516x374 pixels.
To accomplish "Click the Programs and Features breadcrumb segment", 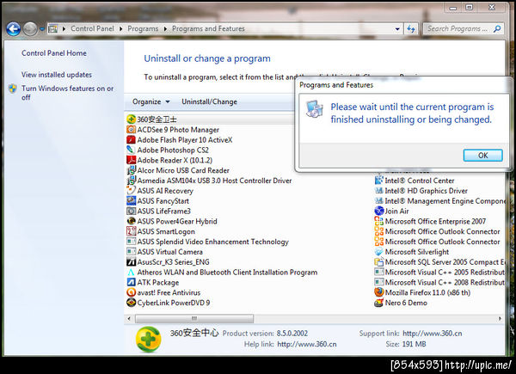I will coord(208,29).
